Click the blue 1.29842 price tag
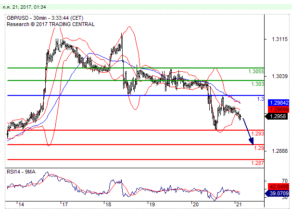The image size is (292, 215). coord(279,103)
